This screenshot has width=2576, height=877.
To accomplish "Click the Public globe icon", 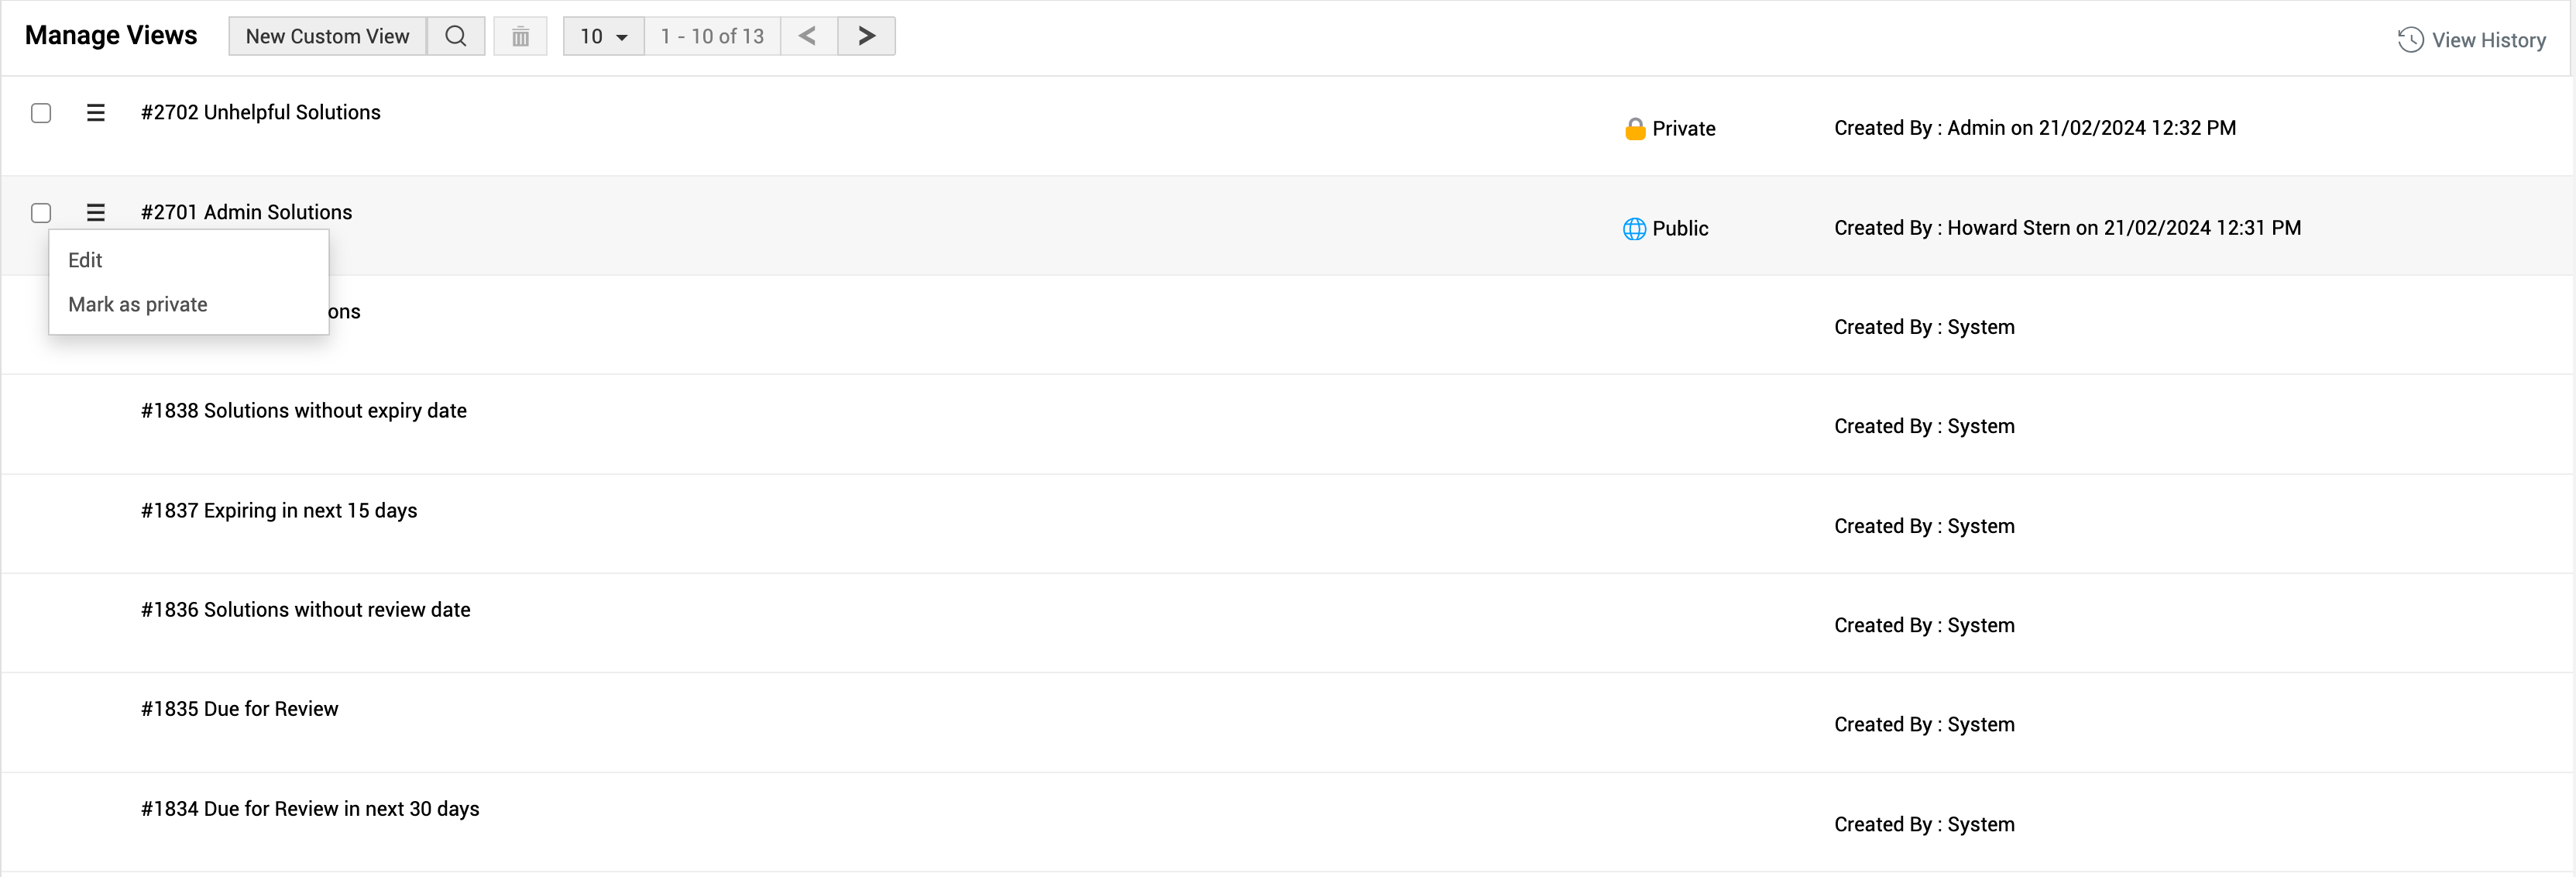I will (1634, 229).
